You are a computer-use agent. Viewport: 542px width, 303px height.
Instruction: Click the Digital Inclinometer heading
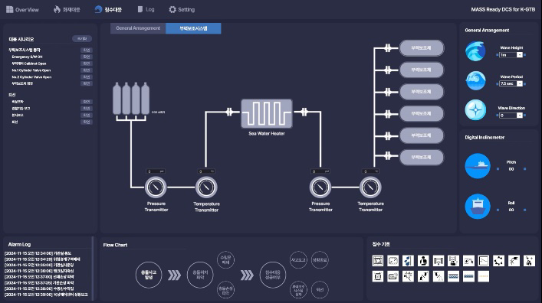coord(485,138)
